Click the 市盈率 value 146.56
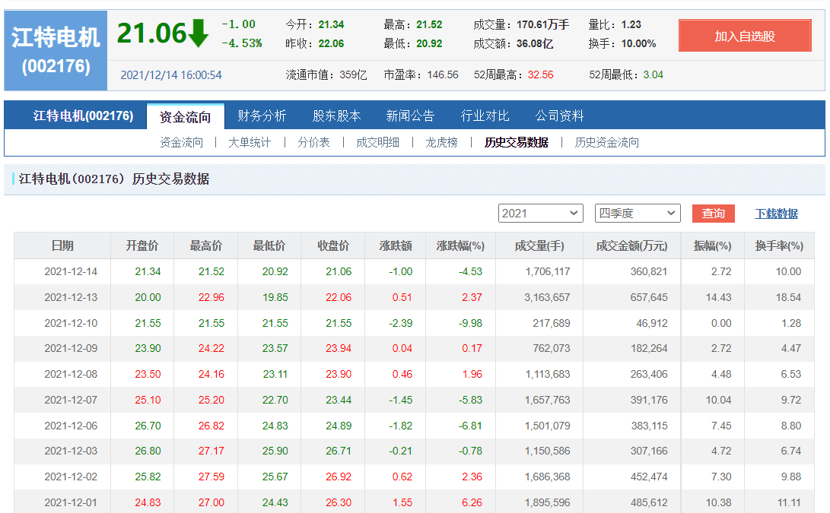This screenshot has width=830, height=513. coord(443,74)
